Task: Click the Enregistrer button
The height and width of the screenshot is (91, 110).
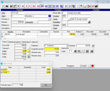Action: [70, 66]
